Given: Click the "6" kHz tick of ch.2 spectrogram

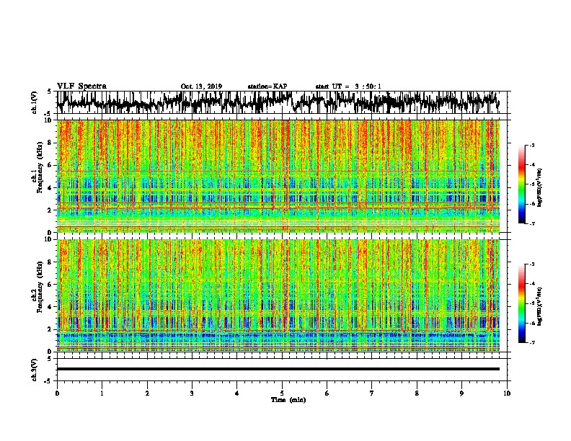Looking at the screenshot, I should point(50,284).
